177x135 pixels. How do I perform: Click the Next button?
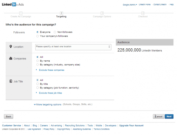169,116
